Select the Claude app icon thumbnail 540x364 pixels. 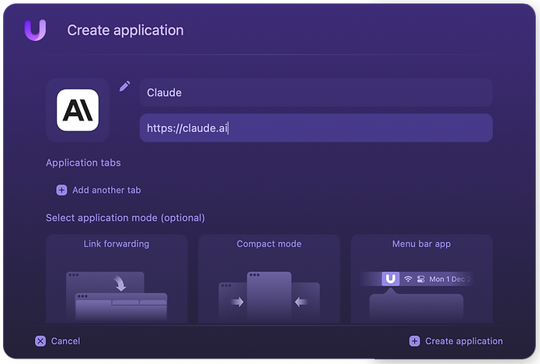pyautogui.click(x=78, y=110)
